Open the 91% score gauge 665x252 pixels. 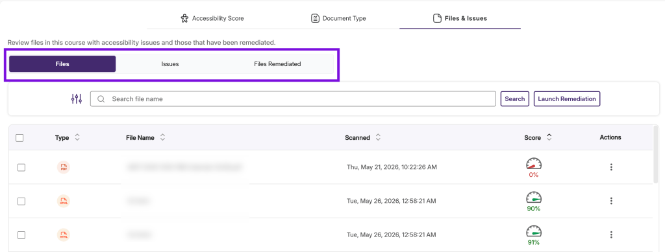(534, 231)
